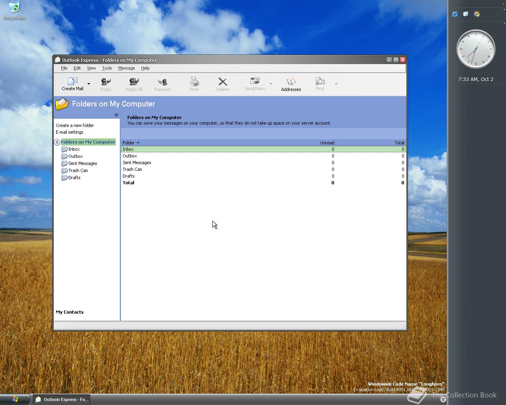Click Outlook Express taskbar button
Screen dimensions: 506x405
click(62, 399)
